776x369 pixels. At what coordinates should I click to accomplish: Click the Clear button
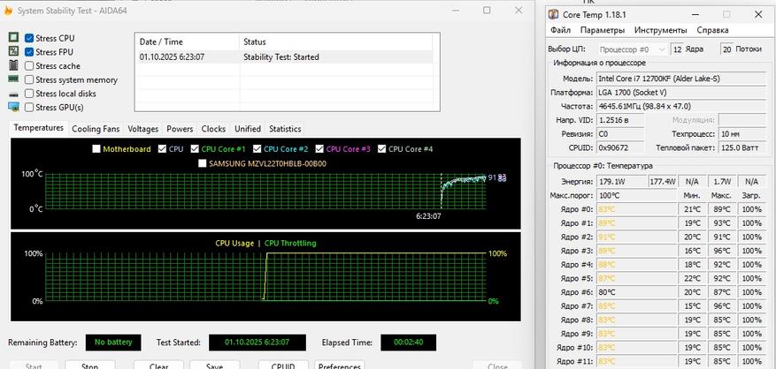pyautogui.click(x=159, y=366)
